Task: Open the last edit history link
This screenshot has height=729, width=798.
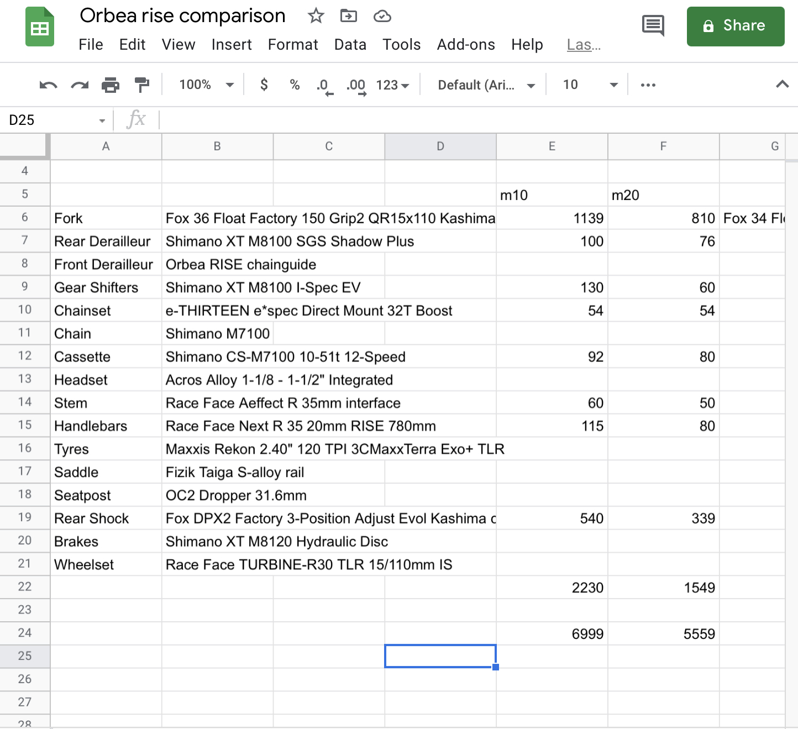Action: coord(584,45)
